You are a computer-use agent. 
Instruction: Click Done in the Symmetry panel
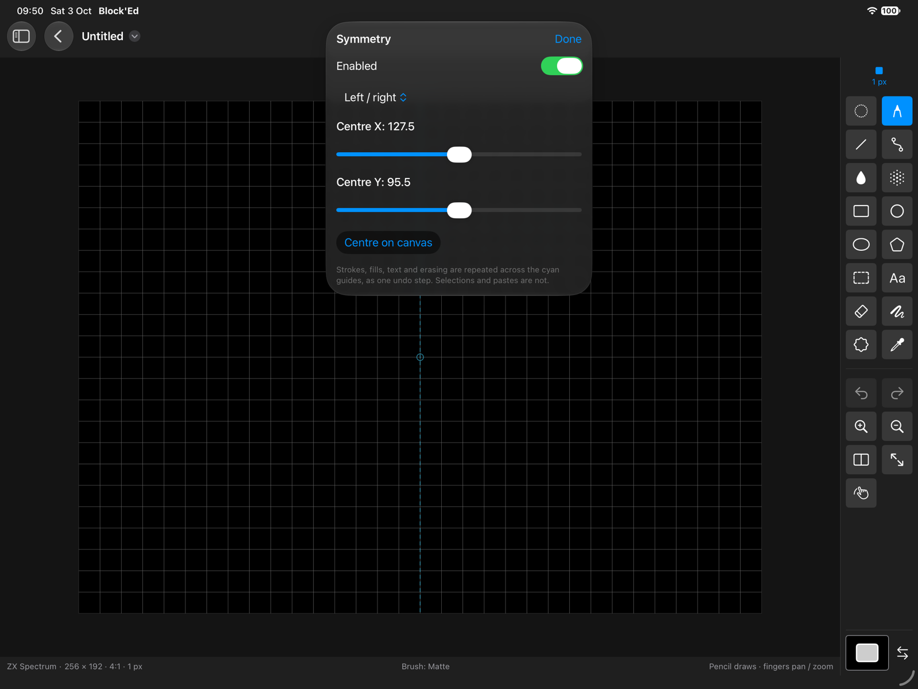[x=568, y=39]
